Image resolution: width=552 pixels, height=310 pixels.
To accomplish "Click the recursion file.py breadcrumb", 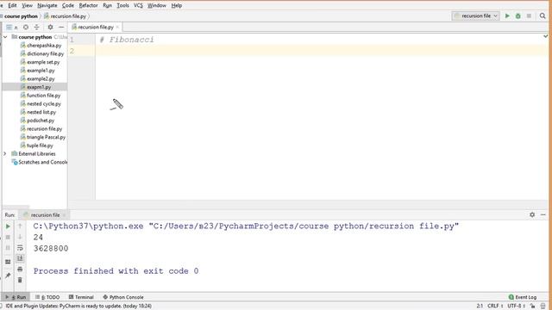I will pos(66,16).
